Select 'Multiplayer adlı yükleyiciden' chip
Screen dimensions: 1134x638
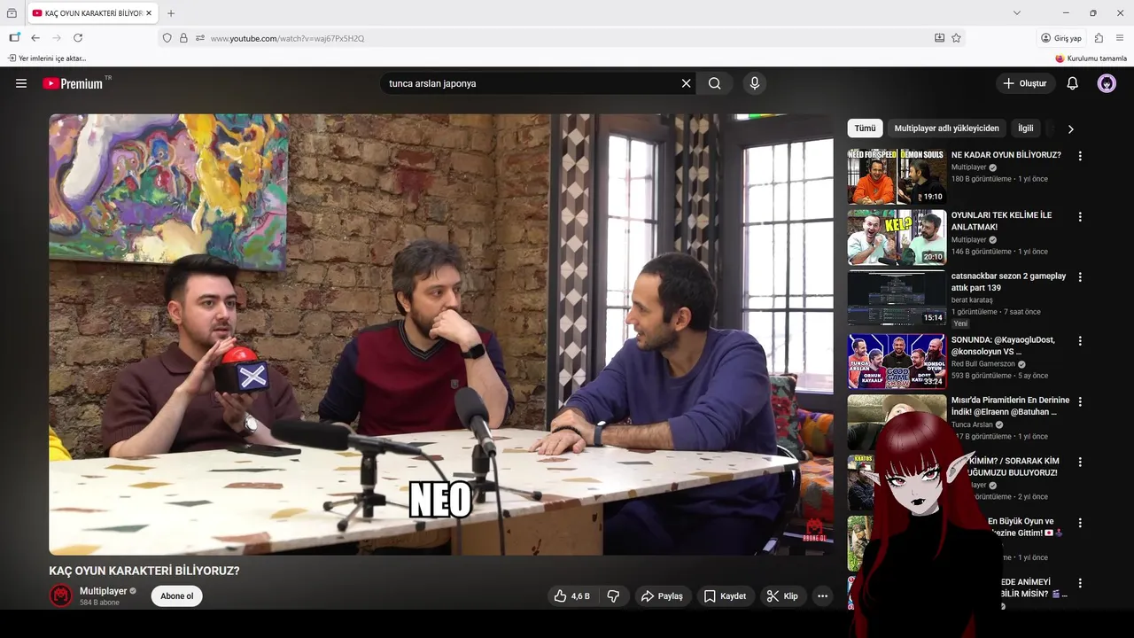[946, 128]
